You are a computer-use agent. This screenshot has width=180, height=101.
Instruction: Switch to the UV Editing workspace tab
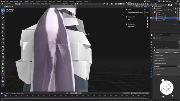click(45, 2)
